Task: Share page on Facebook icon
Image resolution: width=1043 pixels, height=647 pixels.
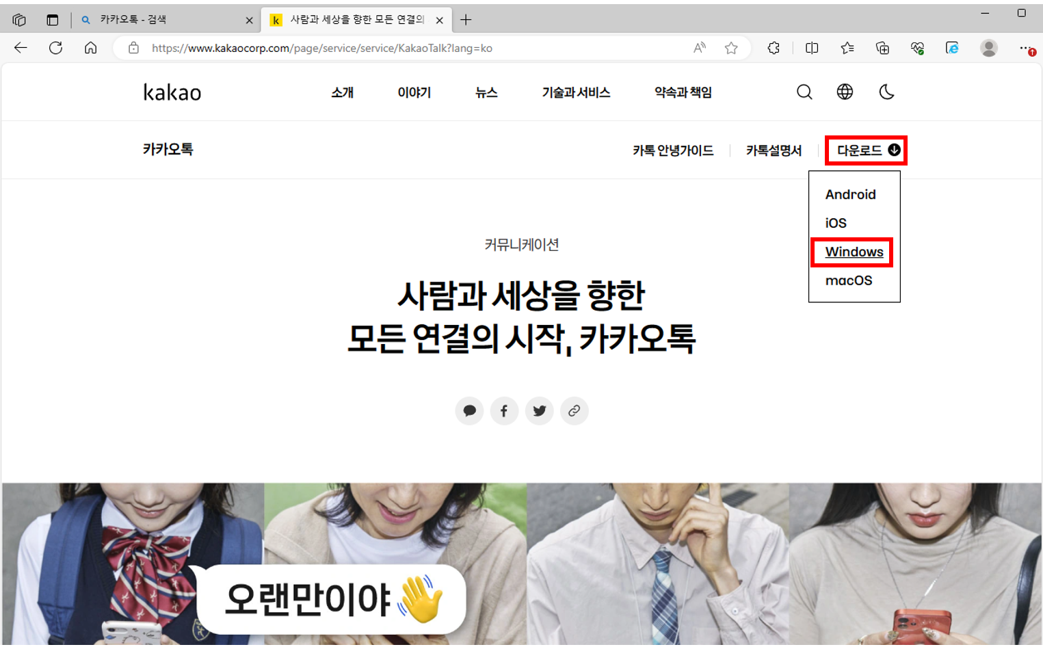Action: pos(504,411)
